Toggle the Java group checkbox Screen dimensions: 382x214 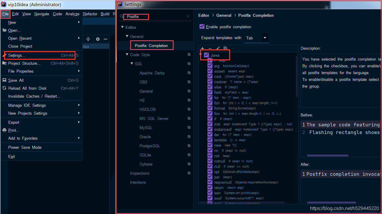207,55
